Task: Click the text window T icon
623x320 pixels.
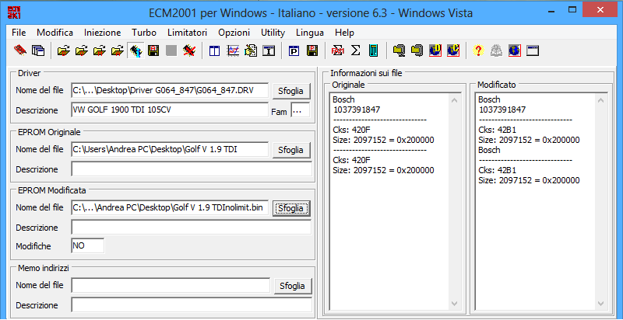Action: point(269,50)
